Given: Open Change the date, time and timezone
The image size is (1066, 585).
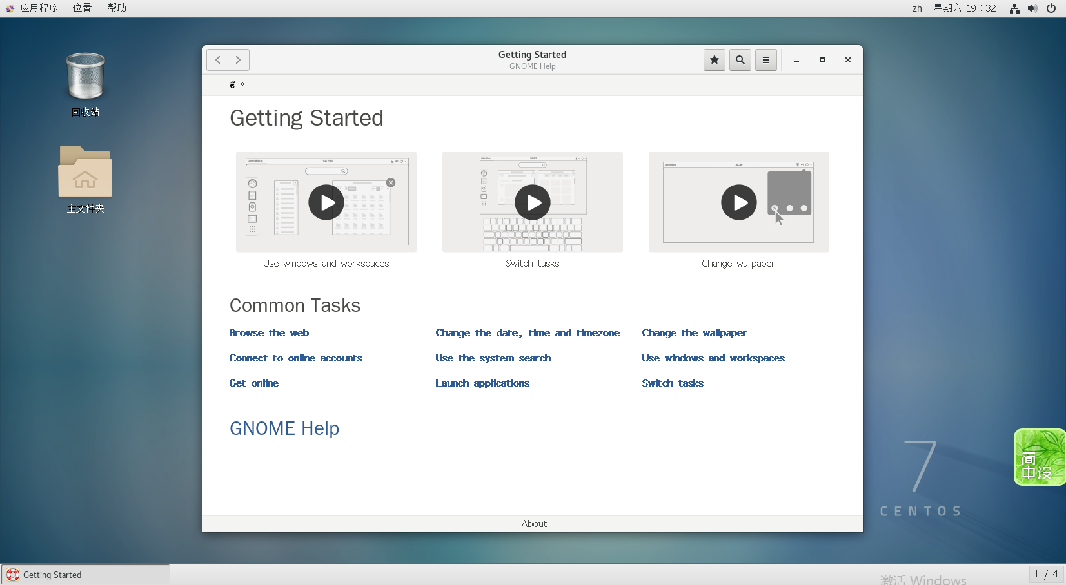Looking at the screenshot, I should [528, 333].
